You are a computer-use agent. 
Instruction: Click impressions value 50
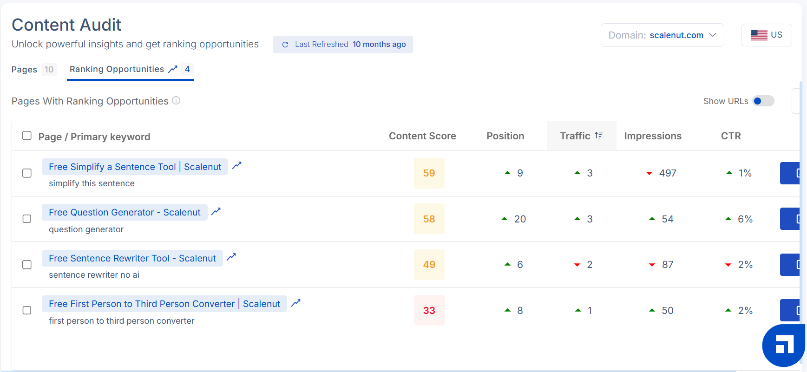tap(668, 310)
